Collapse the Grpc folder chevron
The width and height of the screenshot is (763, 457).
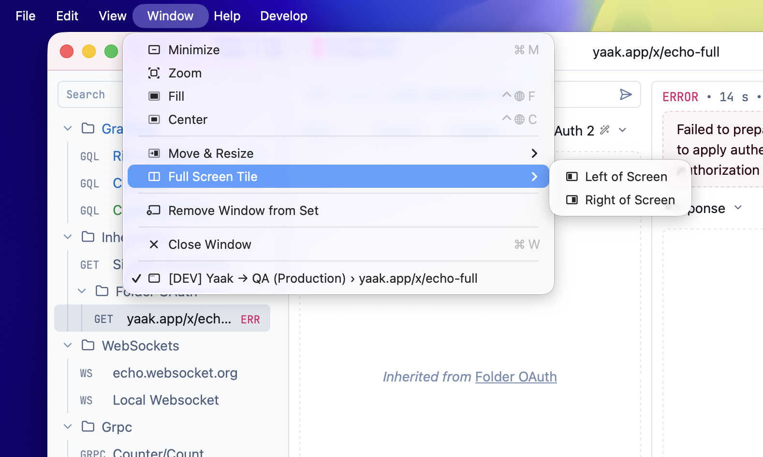click(68, 427)
